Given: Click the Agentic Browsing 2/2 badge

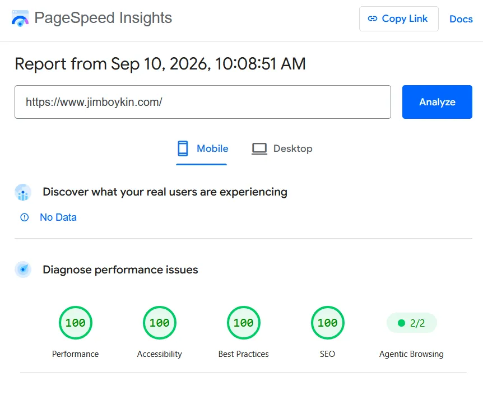Looking at the screenshot, I should click(x=411, y=323).
